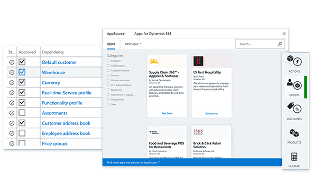Click the LS First Hospitality logo

(198, 61)
